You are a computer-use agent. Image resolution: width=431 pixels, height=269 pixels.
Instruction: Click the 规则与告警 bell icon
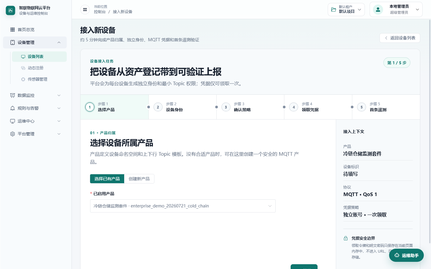(x=13, y=108)
